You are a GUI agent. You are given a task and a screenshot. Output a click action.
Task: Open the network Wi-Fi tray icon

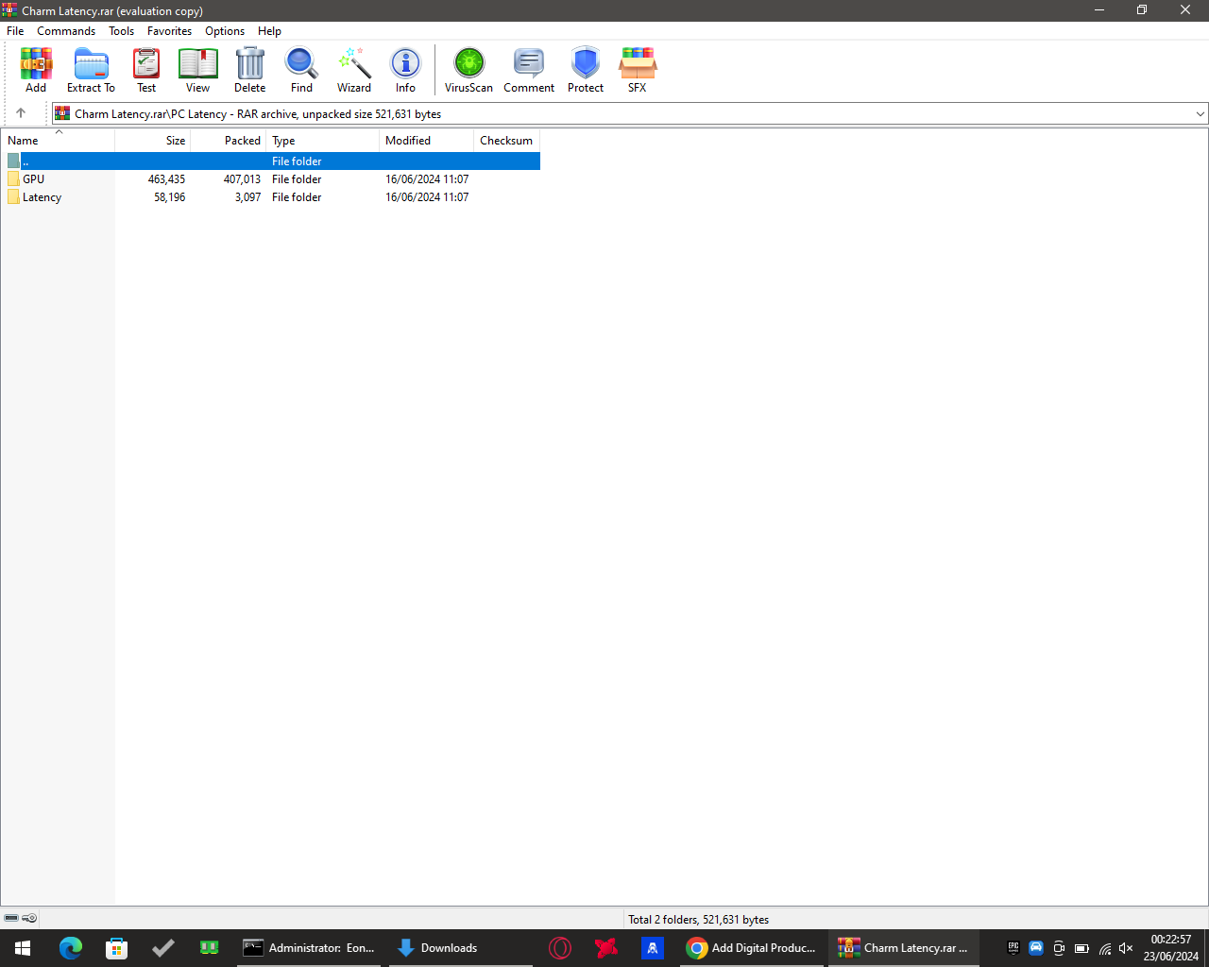point(1104,948)
